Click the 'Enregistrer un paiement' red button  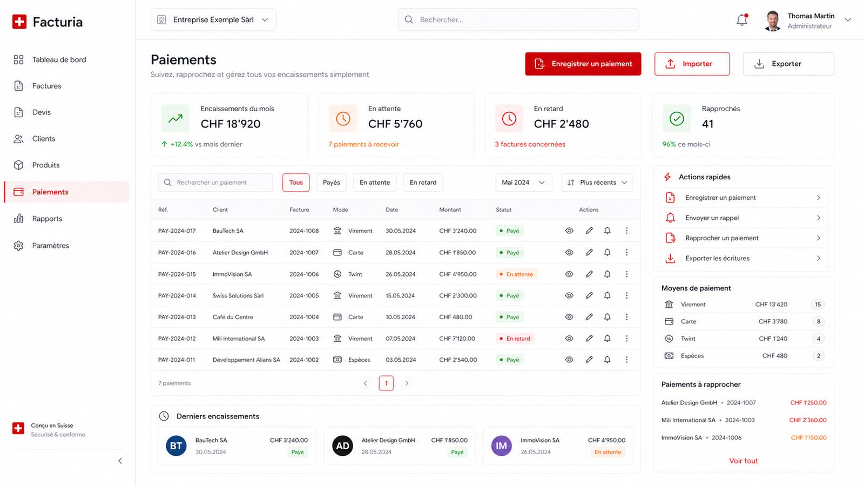(583, 64)
